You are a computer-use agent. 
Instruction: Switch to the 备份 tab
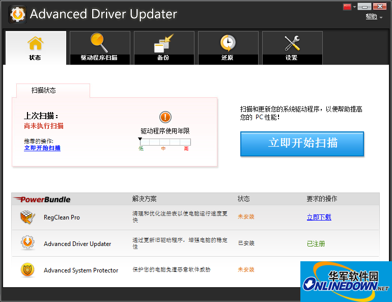[x=164, y=48]
